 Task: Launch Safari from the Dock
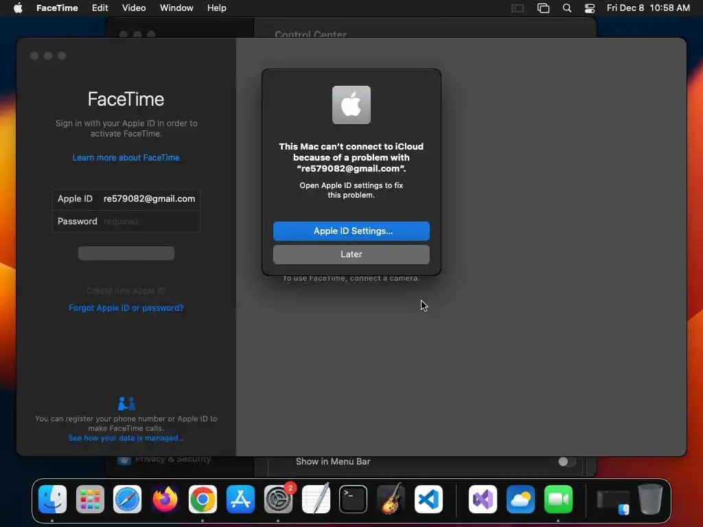127,499
